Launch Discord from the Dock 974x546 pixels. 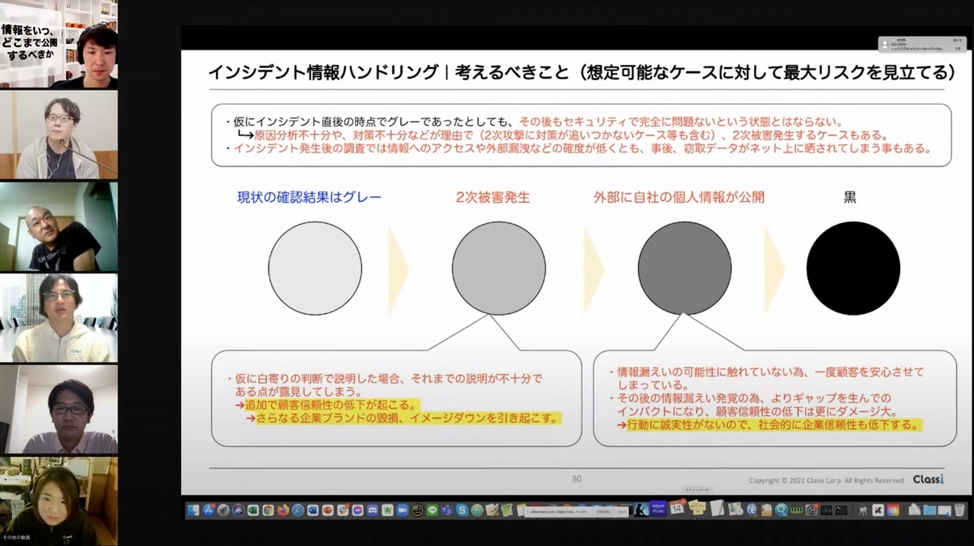click(x=373, y=510)
